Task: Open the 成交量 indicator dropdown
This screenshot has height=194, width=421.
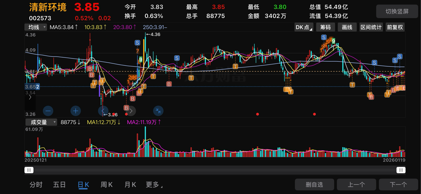Action: tap(41, 122)
